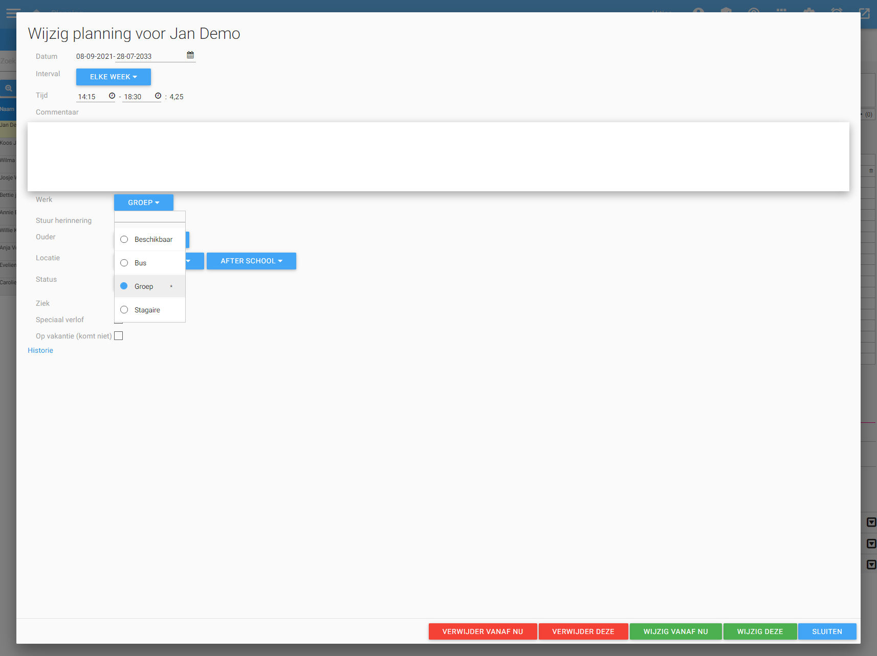The image size is (877, 656).
Task: Select the Stagaire radio option
Action: [124, 310]
